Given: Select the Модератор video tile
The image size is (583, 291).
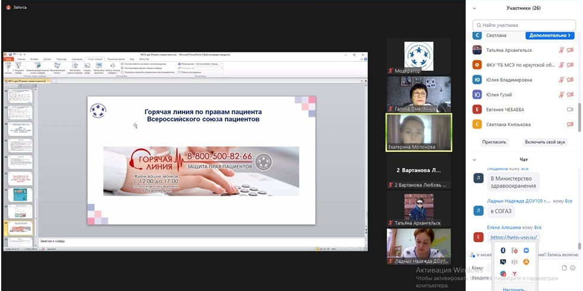Looking at the screenshot, I should pyautogui.click(x=418, y=56).
